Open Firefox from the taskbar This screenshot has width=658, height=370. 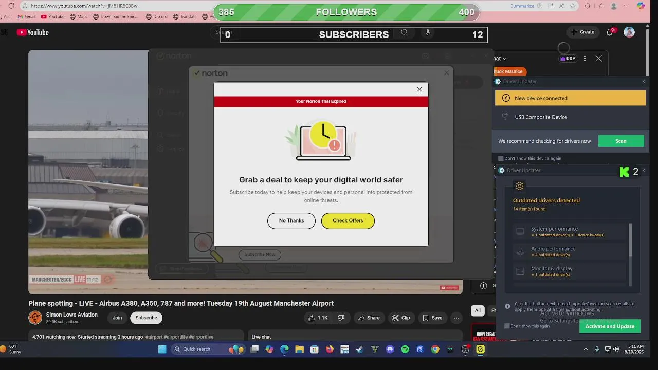(x=330, y=349)
